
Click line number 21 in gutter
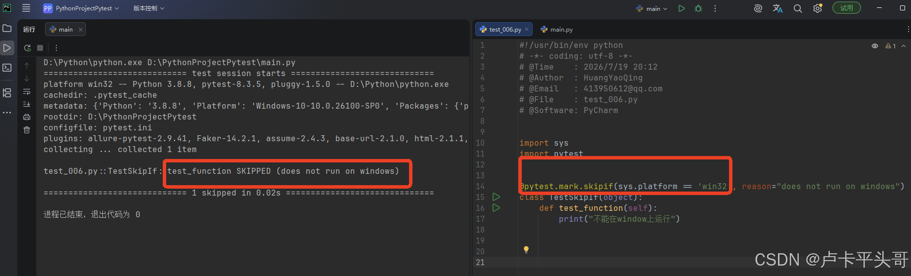(x=480, y=262)
